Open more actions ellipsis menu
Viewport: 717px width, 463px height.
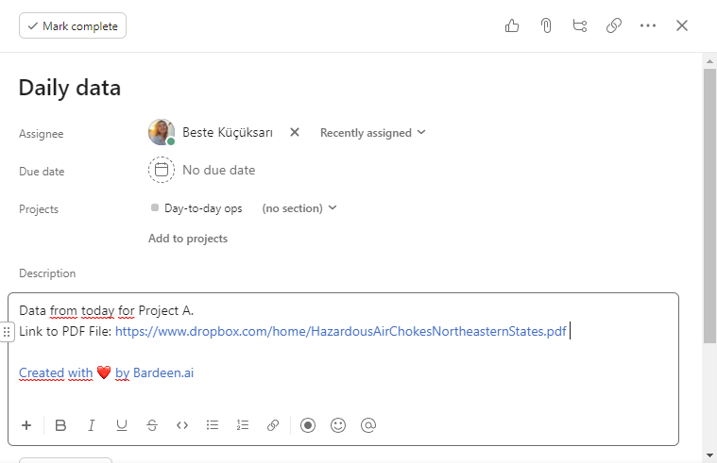(648, 25)
